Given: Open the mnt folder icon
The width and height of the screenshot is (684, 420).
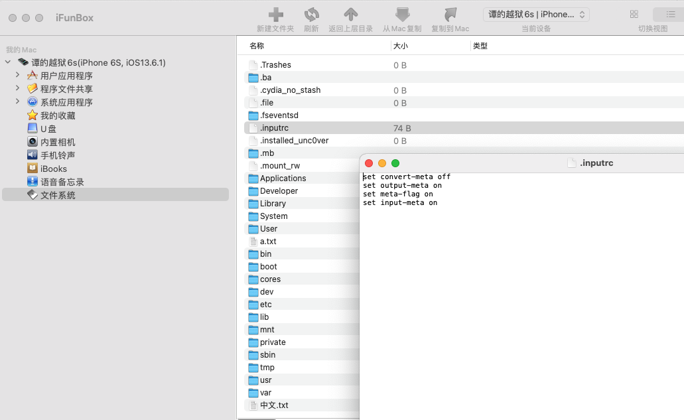Looking at the screenshot, I should pos(253,330).
